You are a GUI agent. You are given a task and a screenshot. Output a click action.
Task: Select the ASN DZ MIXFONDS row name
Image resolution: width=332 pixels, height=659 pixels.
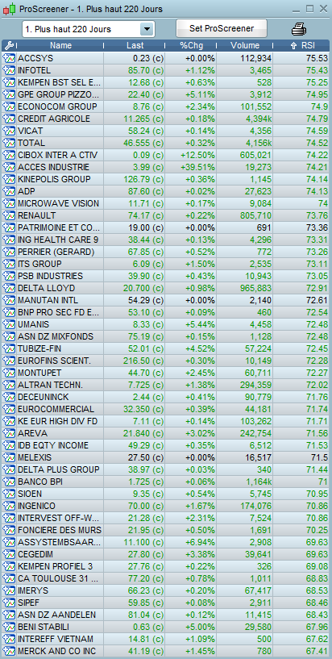(56, 336)
